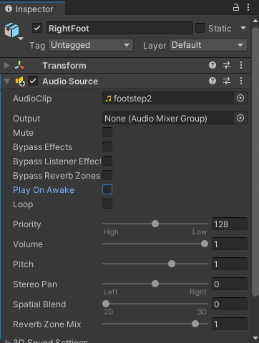This screenshot has height=343, width=259.
Task: Click the AudioClip object picker circle
Action: (x=240, y=98)
